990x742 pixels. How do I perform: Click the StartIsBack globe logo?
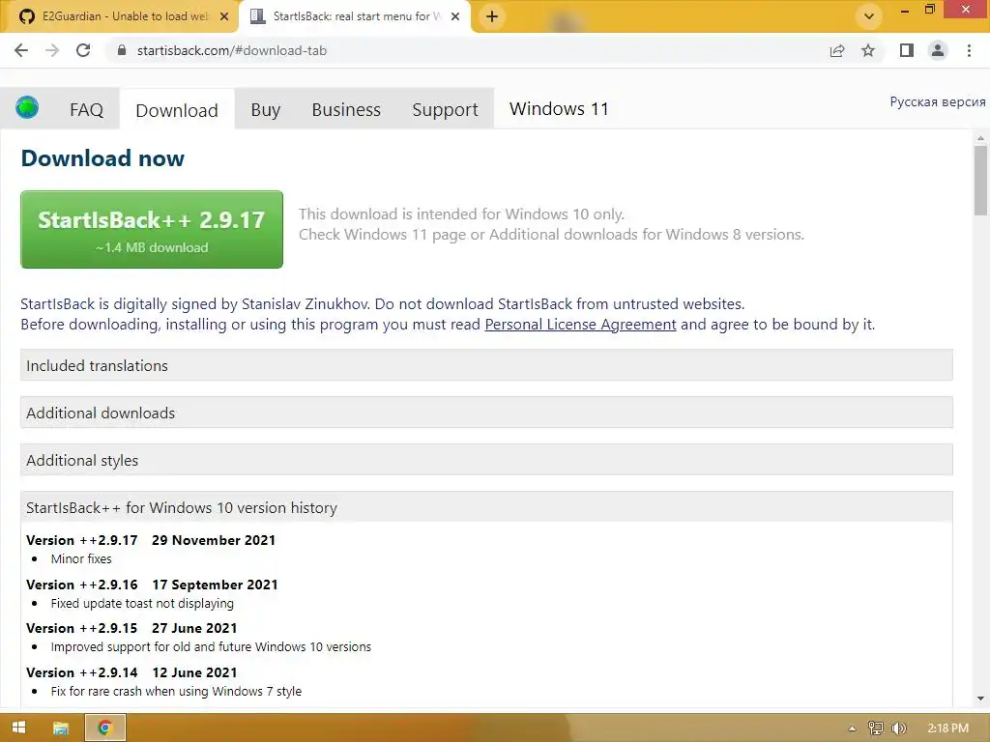pyautogui.click(x=27, y=108)
